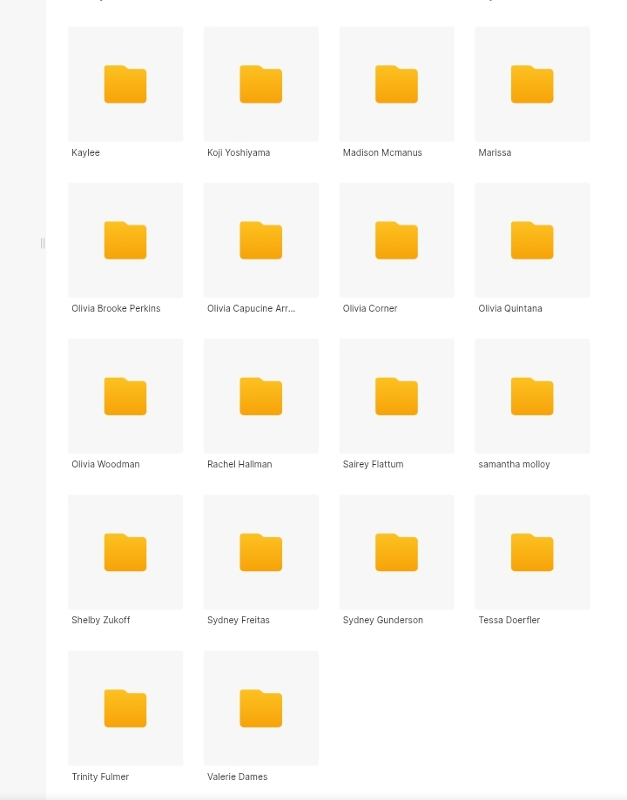Screen dimensions: 627x800
Task: Click the Tessa Doerfler folder name
Action: (x=509, y=621)
